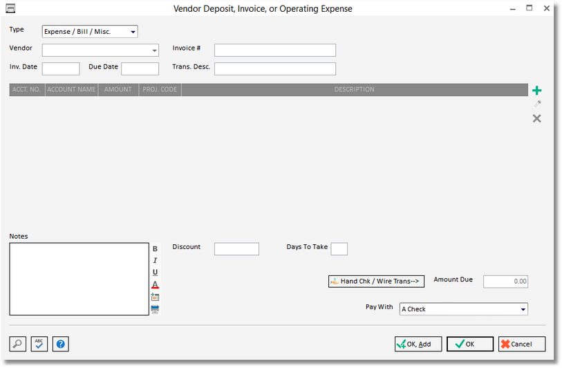Close the dialog window
The width and height of the screenshot is (562, 368).
point(547,8)
